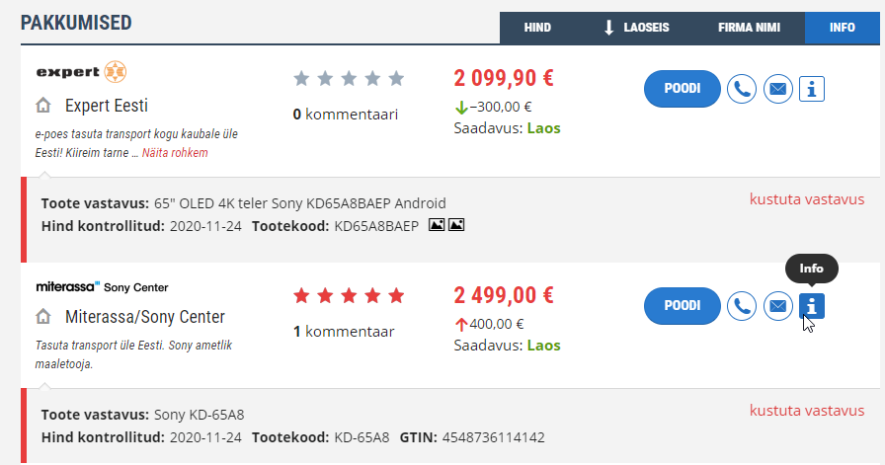This screenshot has height=465, width=885.
Task: Open the second product image icon beside KD65A8BAEP
Action: [456, 225]
